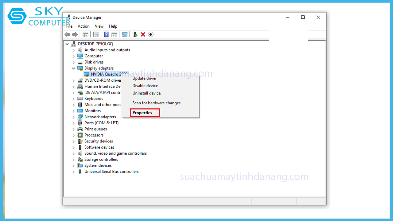
Task: Choose Uninstall device from context menu
Action: coord(146,93)
